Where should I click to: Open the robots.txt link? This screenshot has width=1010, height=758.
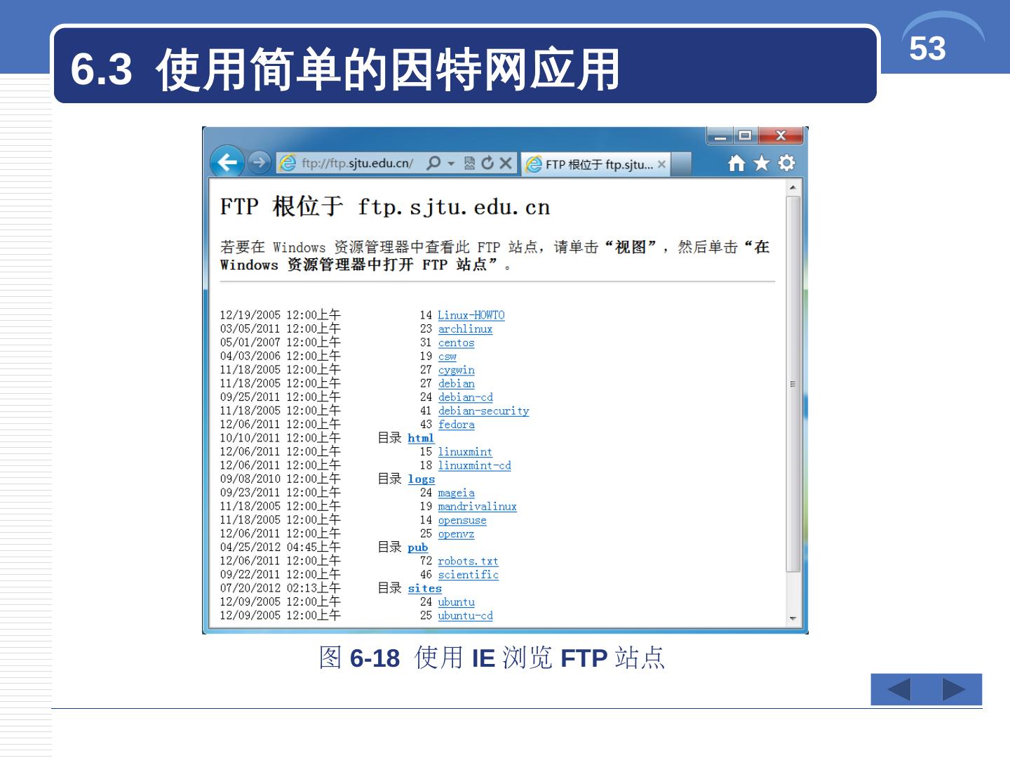pos(468,561)
